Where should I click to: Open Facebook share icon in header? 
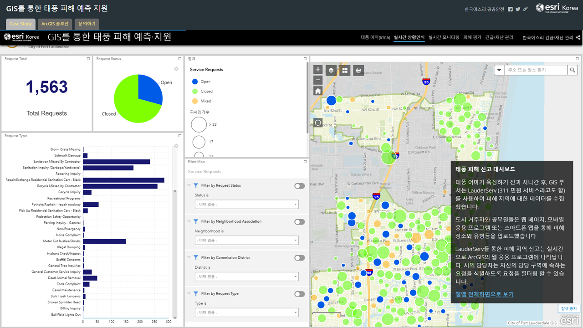click(511, 9)
